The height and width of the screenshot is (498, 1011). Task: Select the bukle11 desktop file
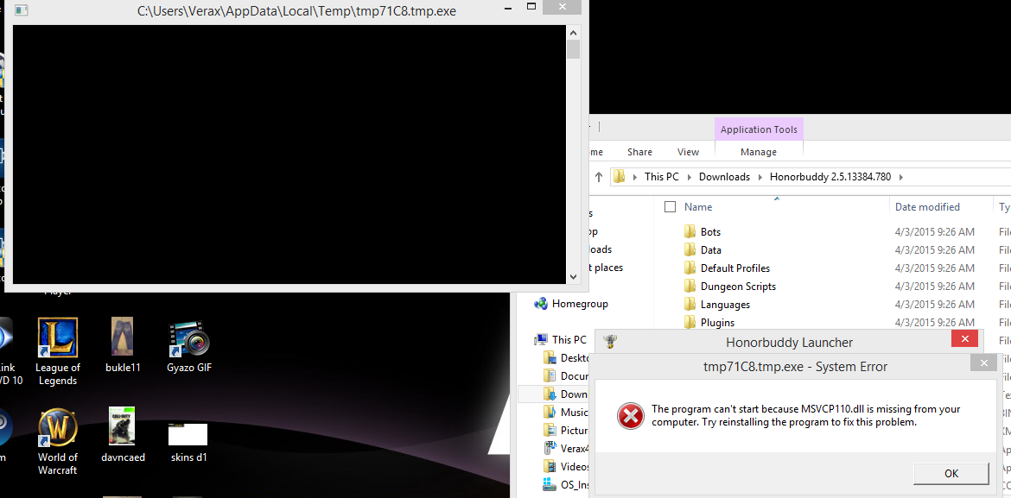point(123,346)
